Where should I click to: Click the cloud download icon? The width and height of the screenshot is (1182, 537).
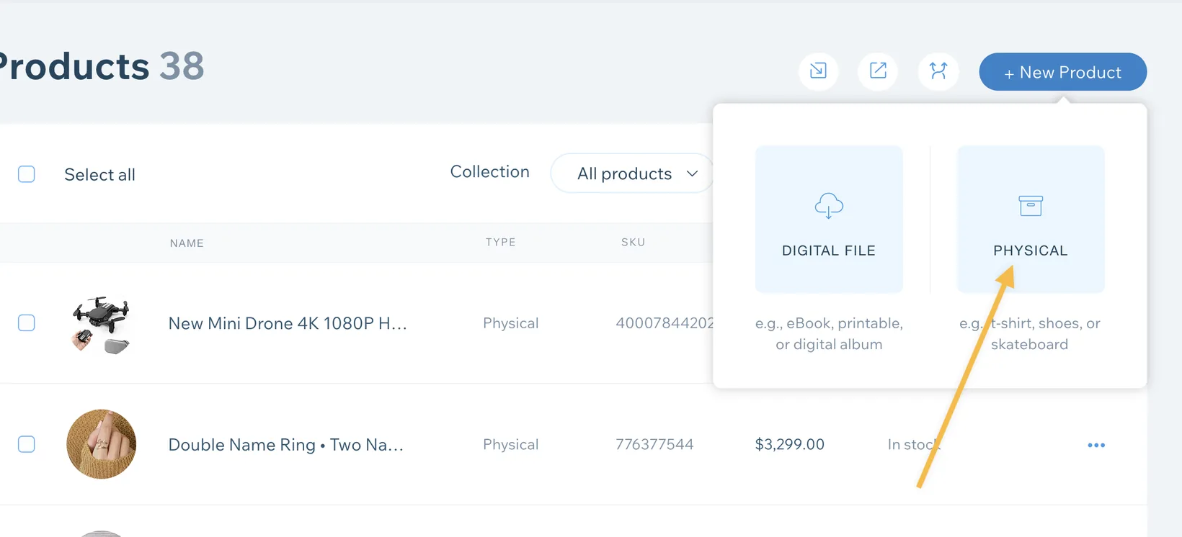tap(829, 206)
